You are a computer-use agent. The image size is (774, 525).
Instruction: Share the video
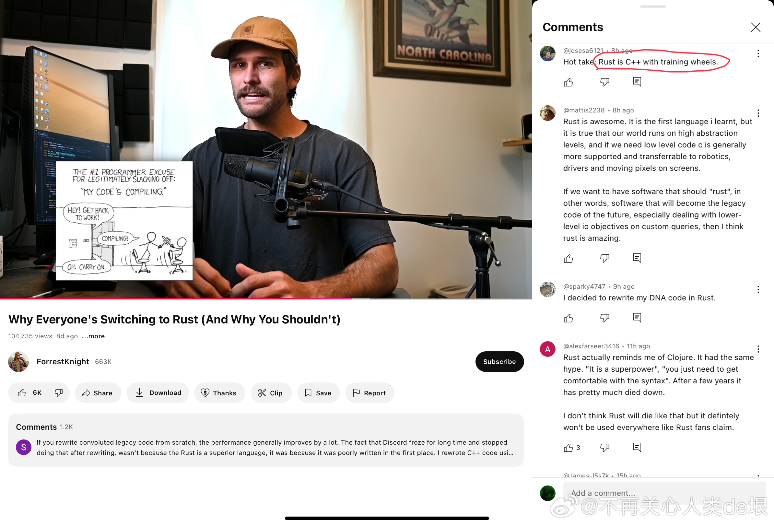click(x=98, y=393)
